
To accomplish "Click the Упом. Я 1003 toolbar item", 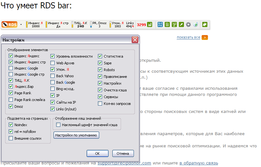I will [x=117, y=24].
